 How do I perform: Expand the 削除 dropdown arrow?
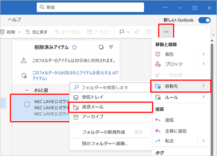pyautogui.click(x=19, y=32)
